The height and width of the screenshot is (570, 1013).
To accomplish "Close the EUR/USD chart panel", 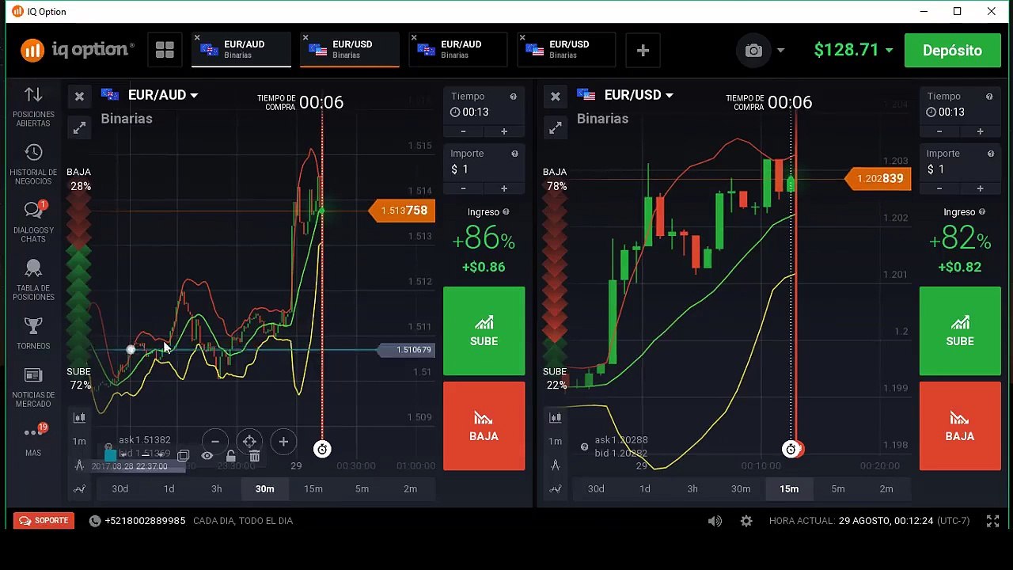I will pos(556,97).
